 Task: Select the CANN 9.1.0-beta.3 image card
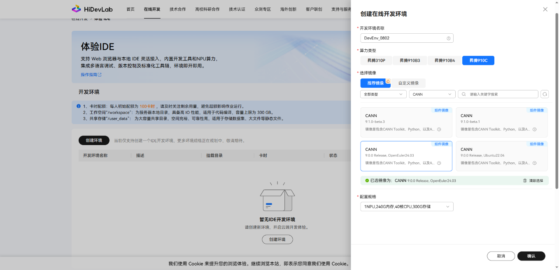[406, 122]
